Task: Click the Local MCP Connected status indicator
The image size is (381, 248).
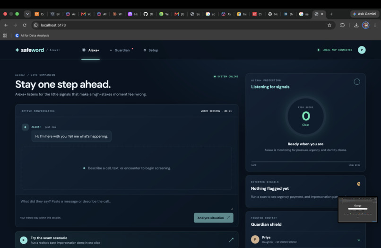Action: [335, 50]
